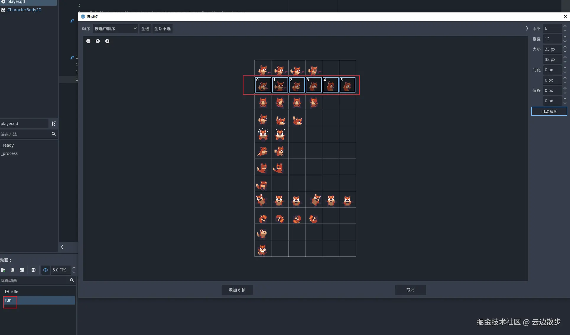This screenshot has width=570, height=335.
Task: Collapse the script panel with the left chevron
Action: (62, 247)
